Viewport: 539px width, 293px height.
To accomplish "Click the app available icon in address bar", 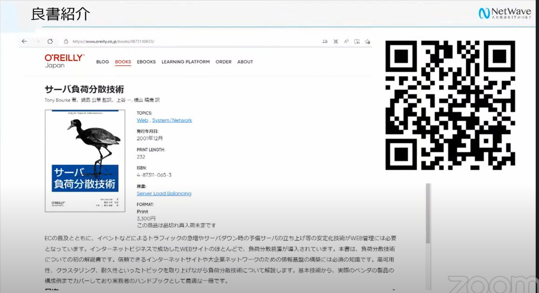I will point(325,41).
